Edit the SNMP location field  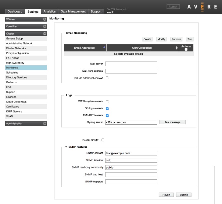point(131,160)
